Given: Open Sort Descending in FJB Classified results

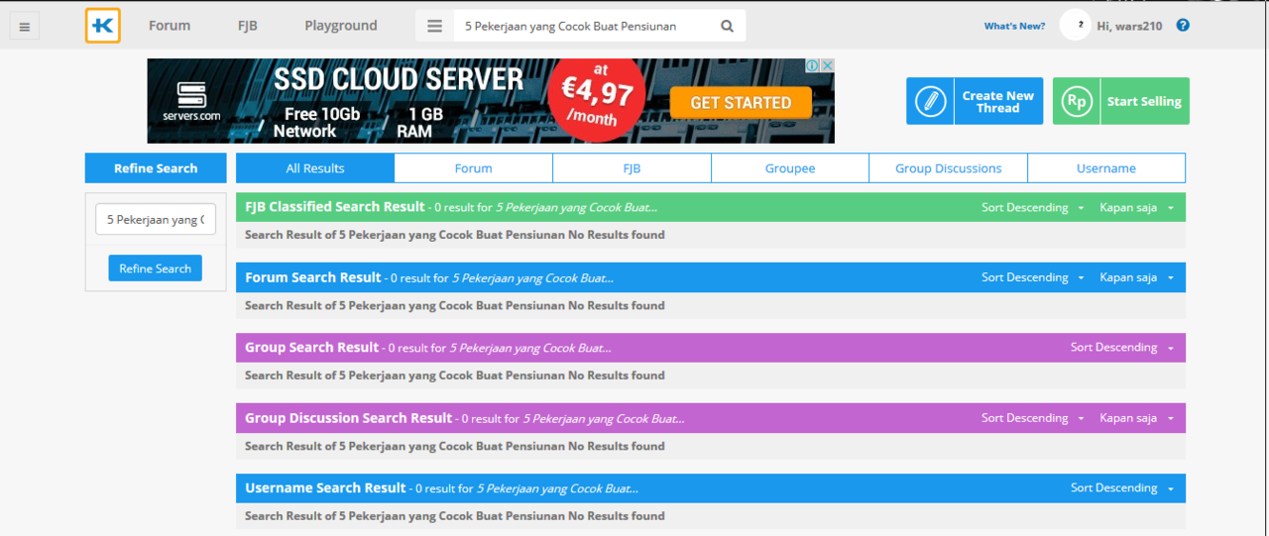Looking at the screenshot, I should point(1032,208).
